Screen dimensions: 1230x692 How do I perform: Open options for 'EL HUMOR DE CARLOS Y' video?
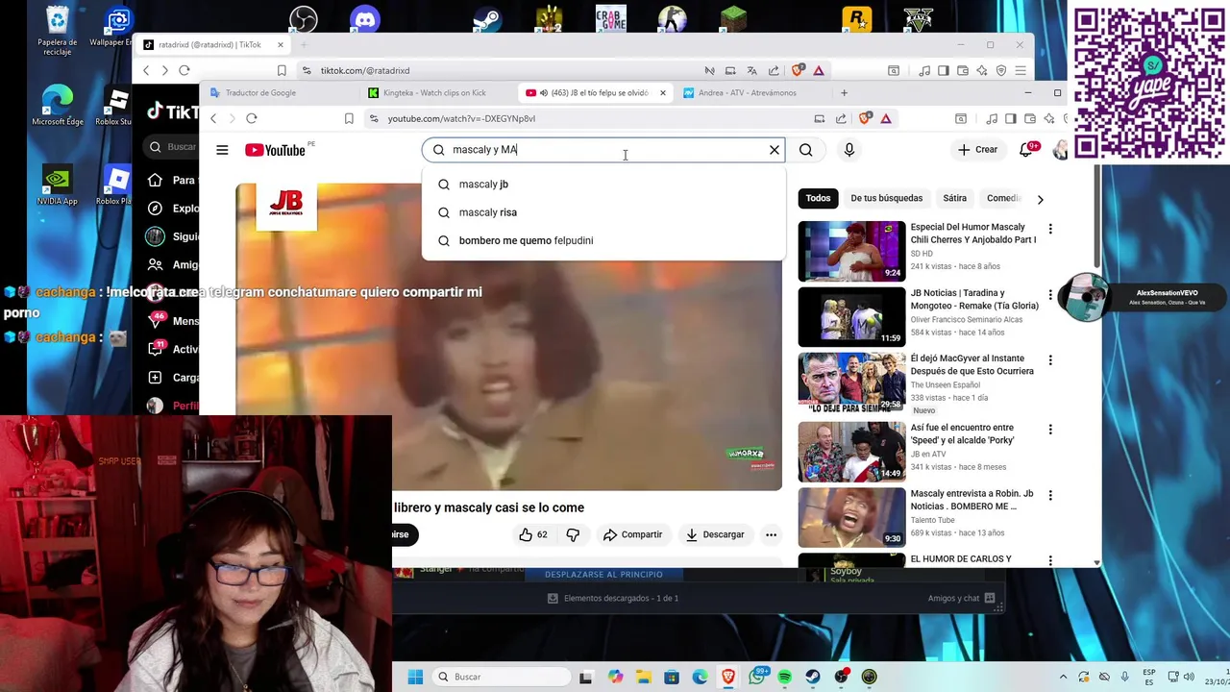(x=1050, y=559)
